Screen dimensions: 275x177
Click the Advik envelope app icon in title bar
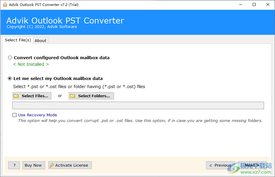click(x=5, y=4)
